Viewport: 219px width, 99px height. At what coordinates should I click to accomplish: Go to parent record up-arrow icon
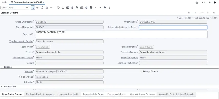pyautogui.click(x=95, y=8)
